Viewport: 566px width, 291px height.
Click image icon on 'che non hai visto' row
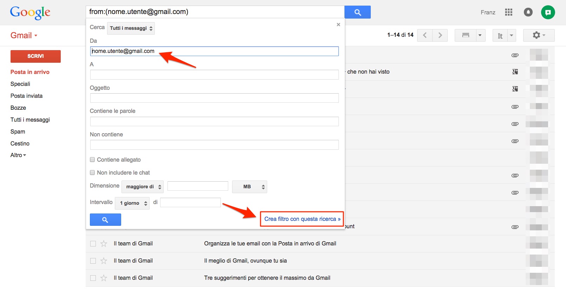click(x=515, y=72)
